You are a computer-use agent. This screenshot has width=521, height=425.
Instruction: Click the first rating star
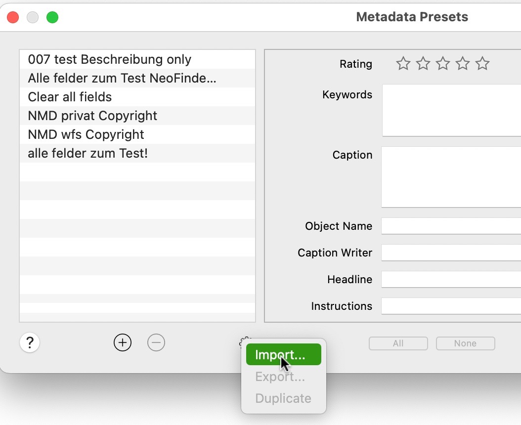(403, 63)
